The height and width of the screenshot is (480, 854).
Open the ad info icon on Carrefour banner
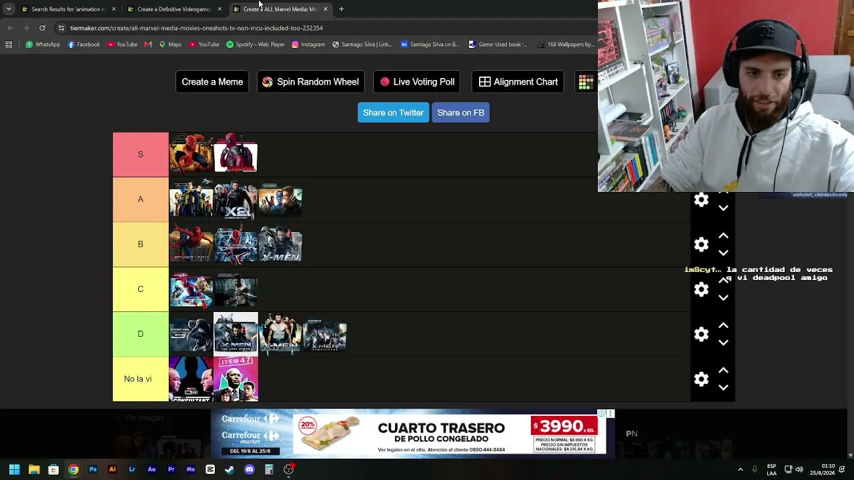tap(602, 414)
